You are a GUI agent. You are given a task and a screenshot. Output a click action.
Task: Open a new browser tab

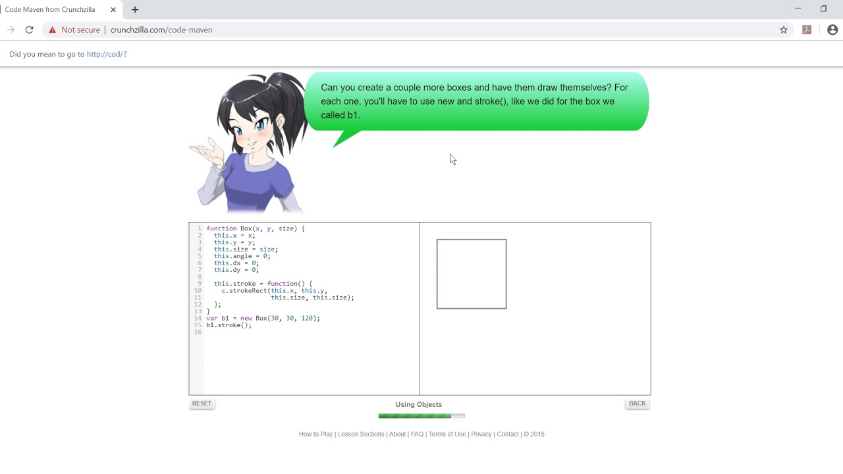(135, 10)
